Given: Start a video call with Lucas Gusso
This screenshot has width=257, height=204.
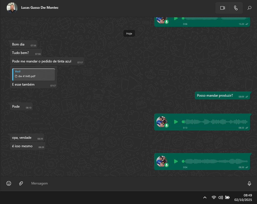Looking at the screenshot, I should [x=222, y=8].
